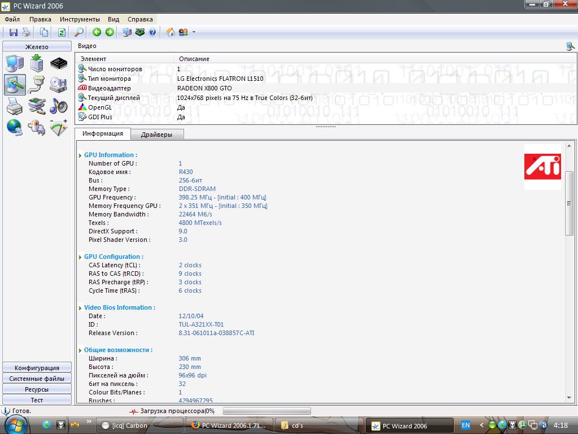Open the Printer hardware category

[15, 106]
